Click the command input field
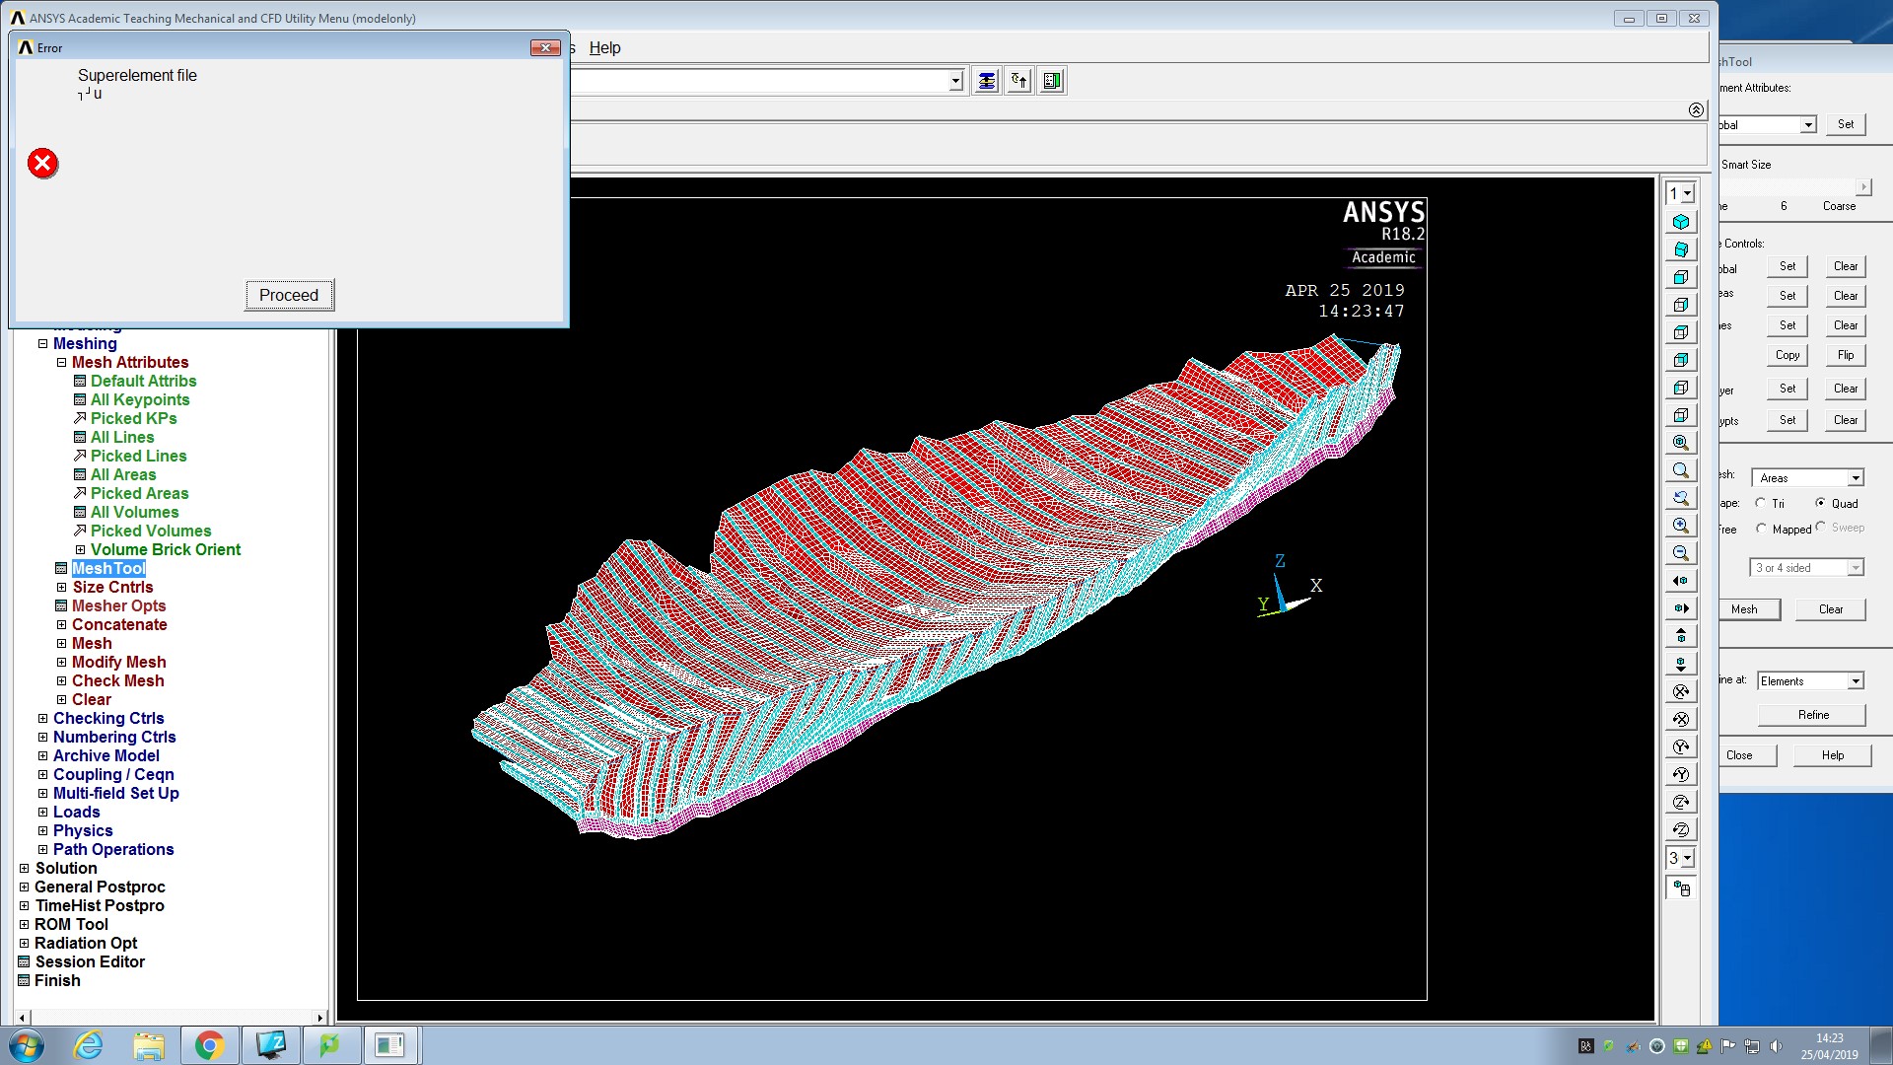Screen dimensions: 1893x1065 click(x=759, y=81)
